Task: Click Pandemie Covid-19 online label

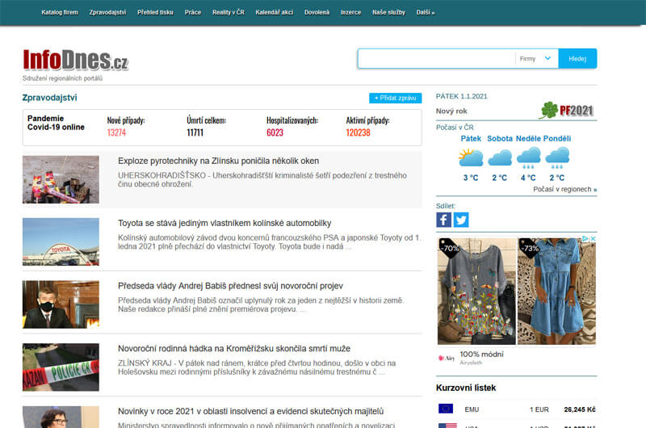Action: [56, 123]
